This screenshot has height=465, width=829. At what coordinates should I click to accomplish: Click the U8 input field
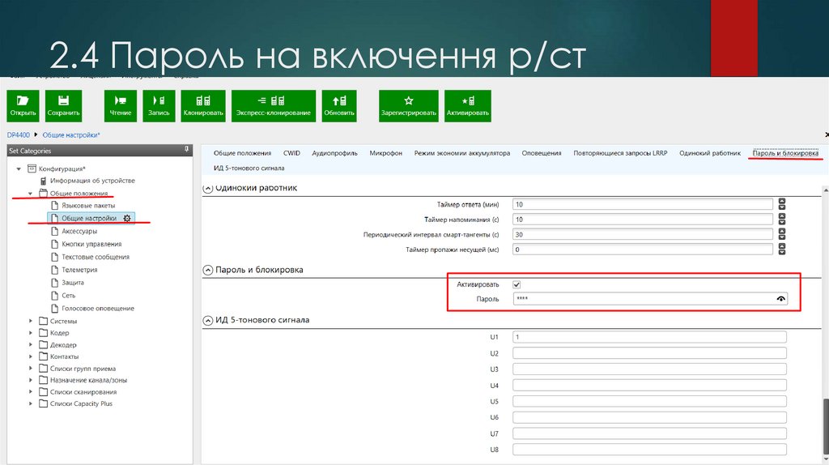(649, 450)
